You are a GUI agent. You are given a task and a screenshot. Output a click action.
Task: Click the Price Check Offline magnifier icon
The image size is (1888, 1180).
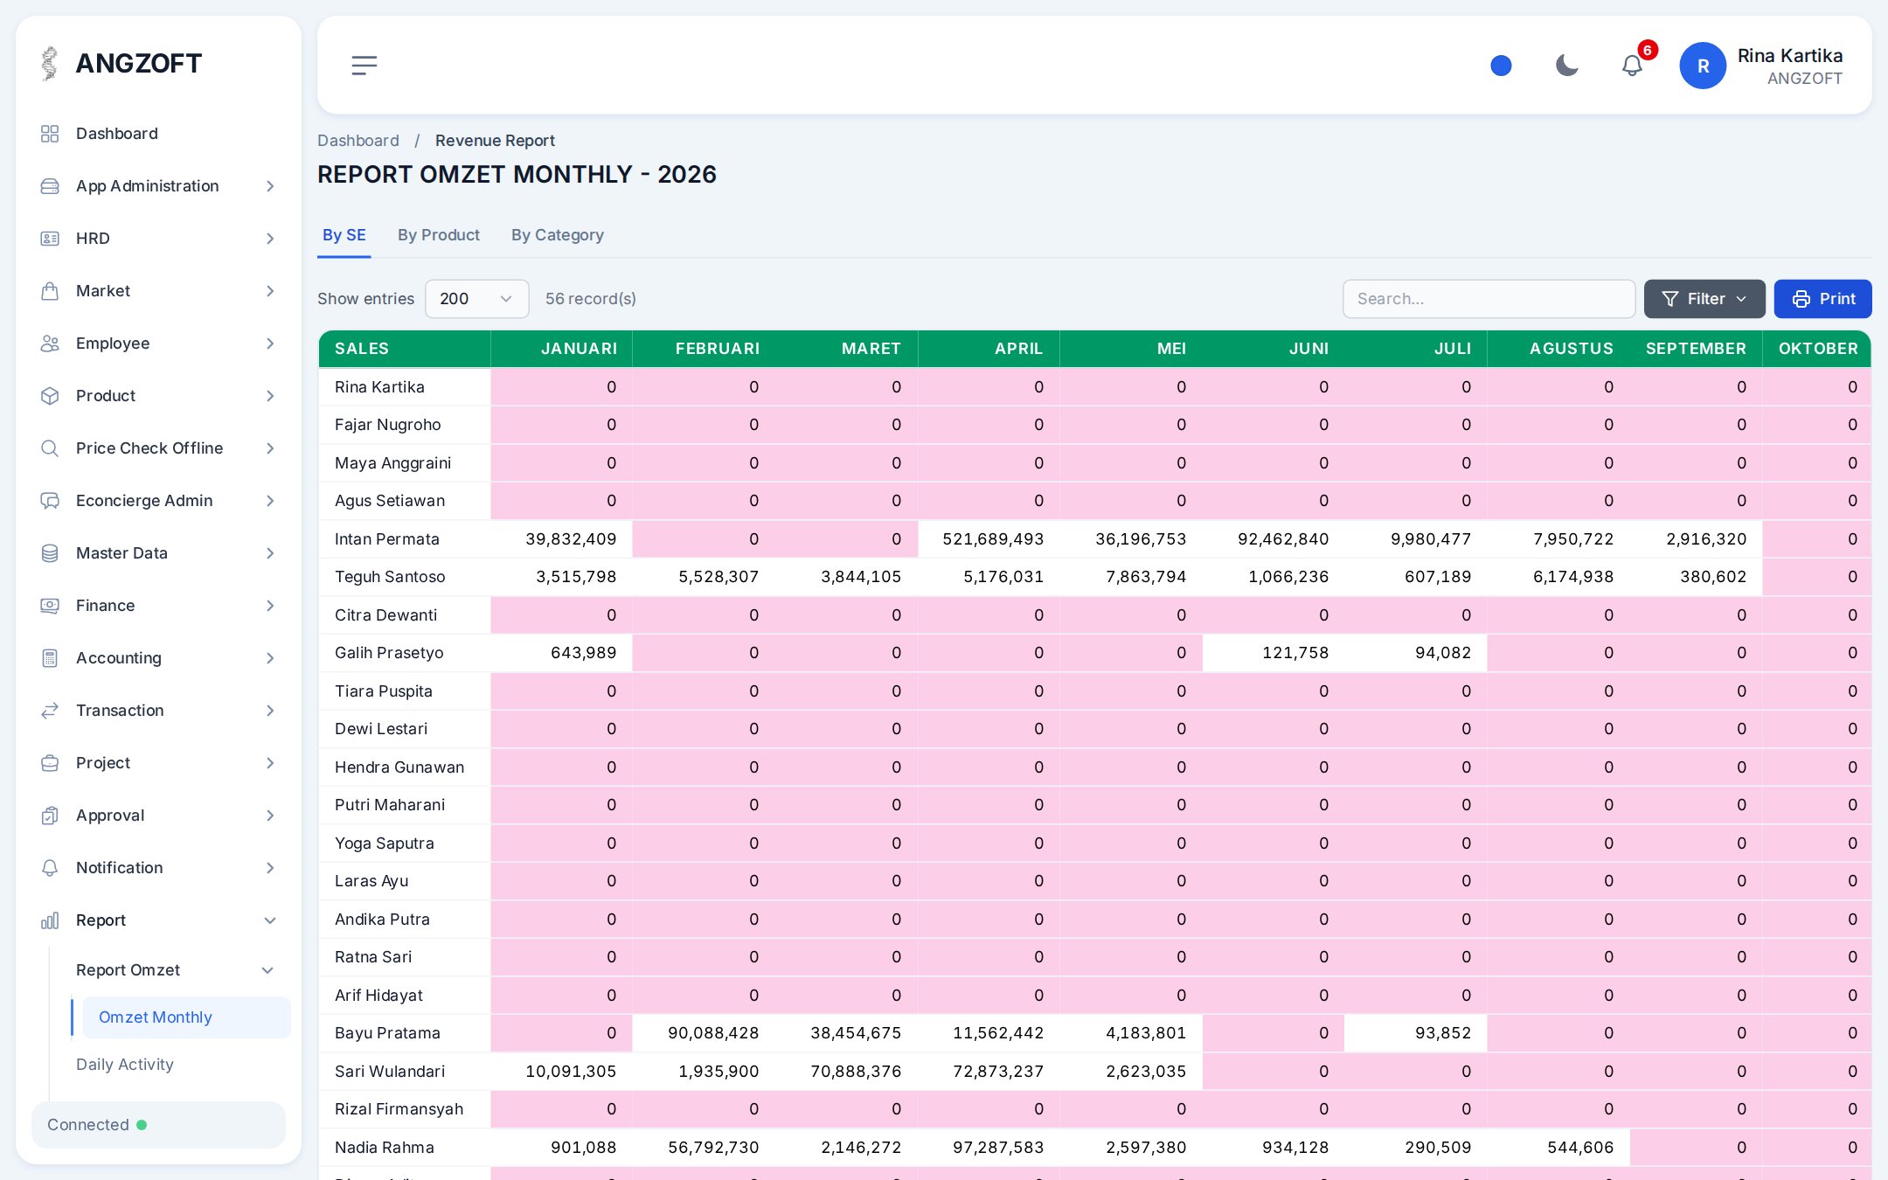[x=50, y=448]
